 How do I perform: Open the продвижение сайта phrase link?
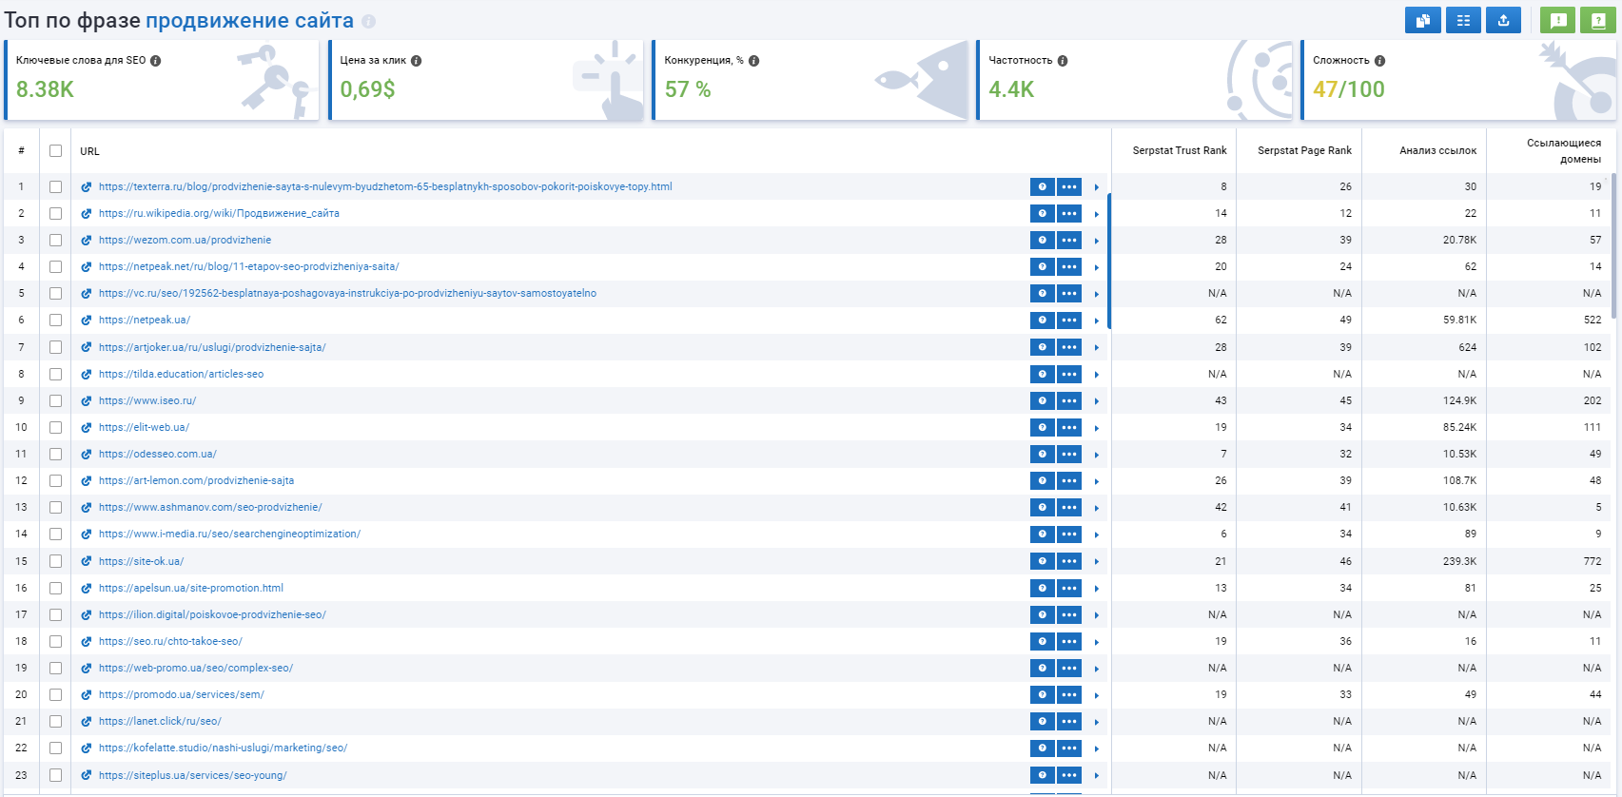[249, 20]
